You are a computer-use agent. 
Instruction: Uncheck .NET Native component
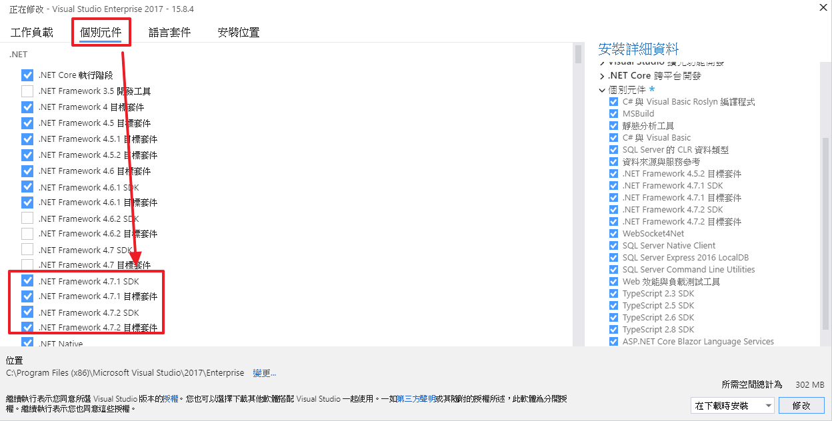27,342
